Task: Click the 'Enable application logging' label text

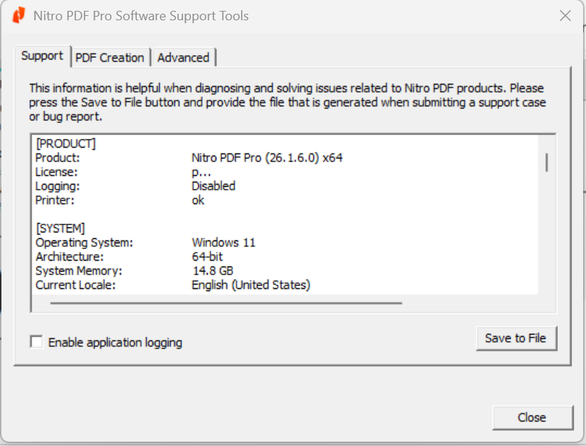Action: (115, 342)
